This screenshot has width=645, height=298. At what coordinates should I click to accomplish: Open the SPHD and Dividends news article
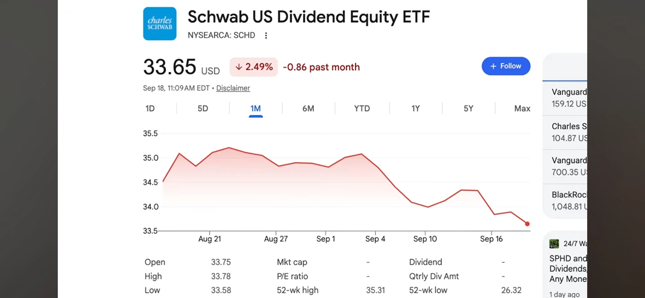pyautogui.click(x=568, y=269)
